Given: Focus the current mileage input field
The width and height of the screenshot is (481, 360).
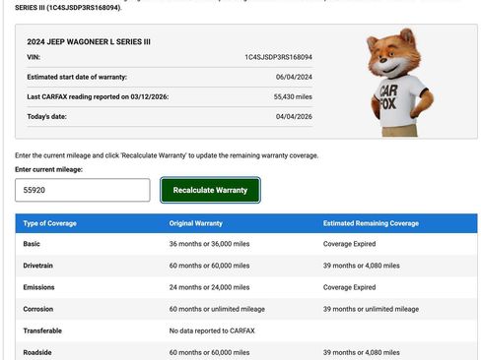Looking at the screenshot, I should pos(83,190).
